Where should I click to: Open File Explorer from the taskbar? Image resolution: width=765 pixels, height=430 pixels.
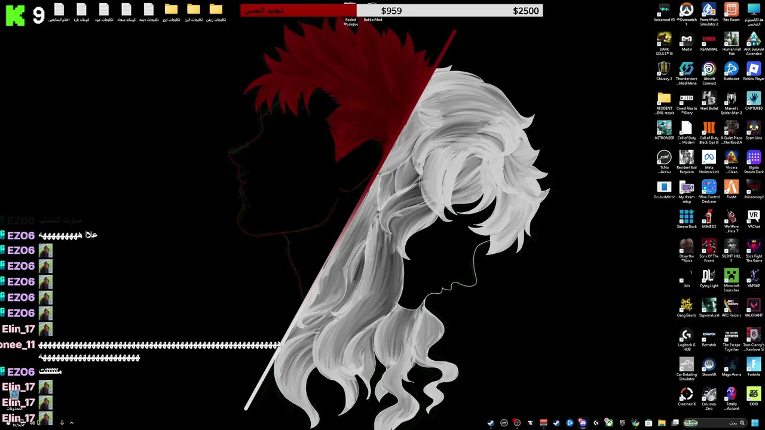[662, 423]
